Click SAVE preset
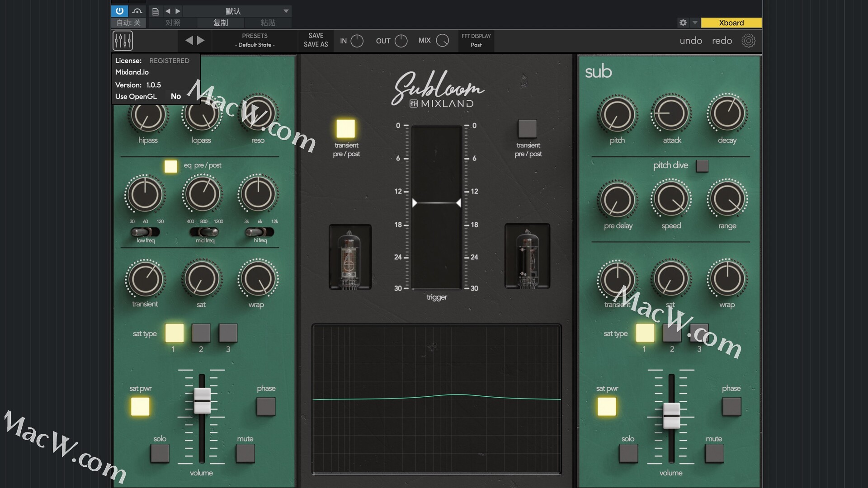The width and height of the screenshot is (868, 488). pyautogui.click(x=316, y=36)
